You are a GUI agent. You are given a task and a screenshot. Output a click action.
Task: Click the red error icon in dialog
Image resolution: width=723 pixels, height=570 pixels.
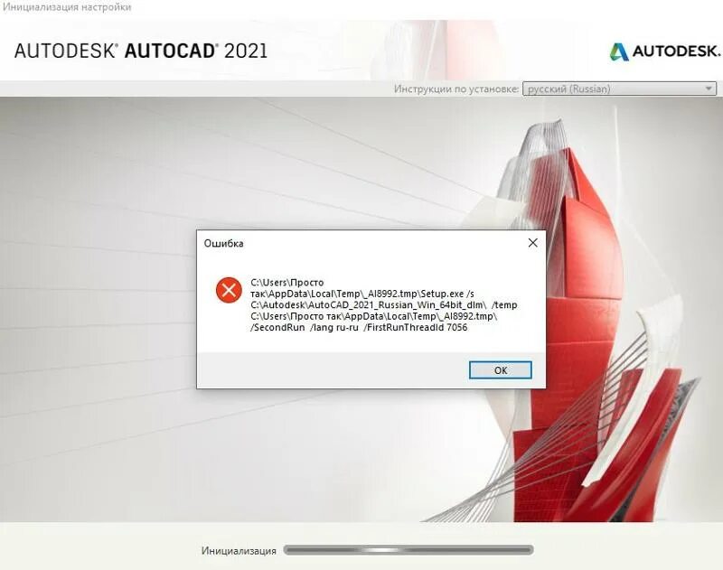coord(229,290)
